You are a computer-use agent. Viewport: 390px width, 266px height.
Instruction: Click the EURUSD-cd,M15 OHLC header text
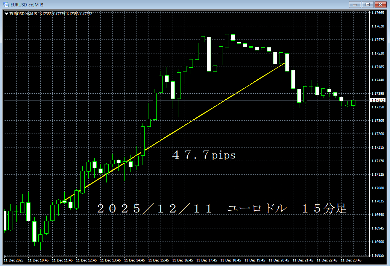[x=51, y=14]
